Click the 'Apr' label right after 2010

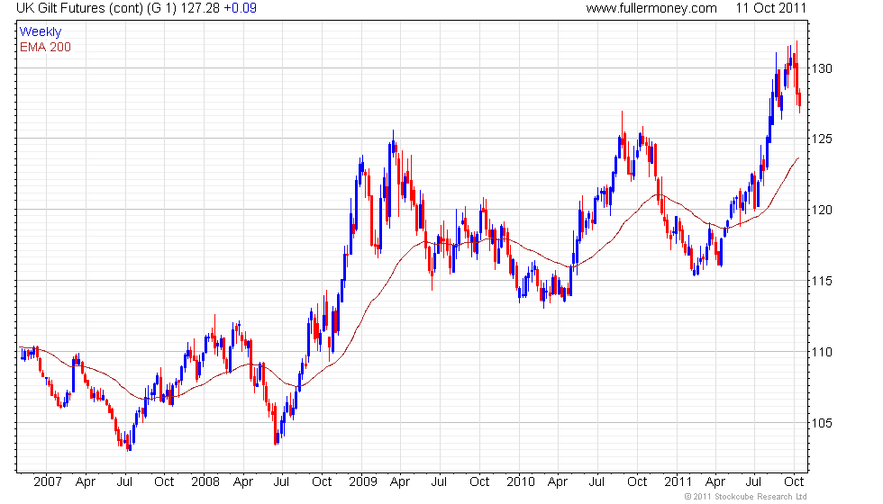[x=558, y=482]
